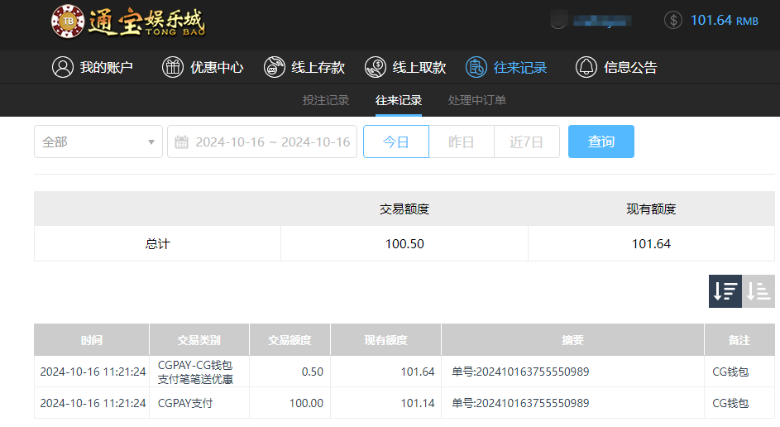Screen dimensions: 780x427
Task: Click the 101.64 RMB balance text
Action: [x=725, y=21]
